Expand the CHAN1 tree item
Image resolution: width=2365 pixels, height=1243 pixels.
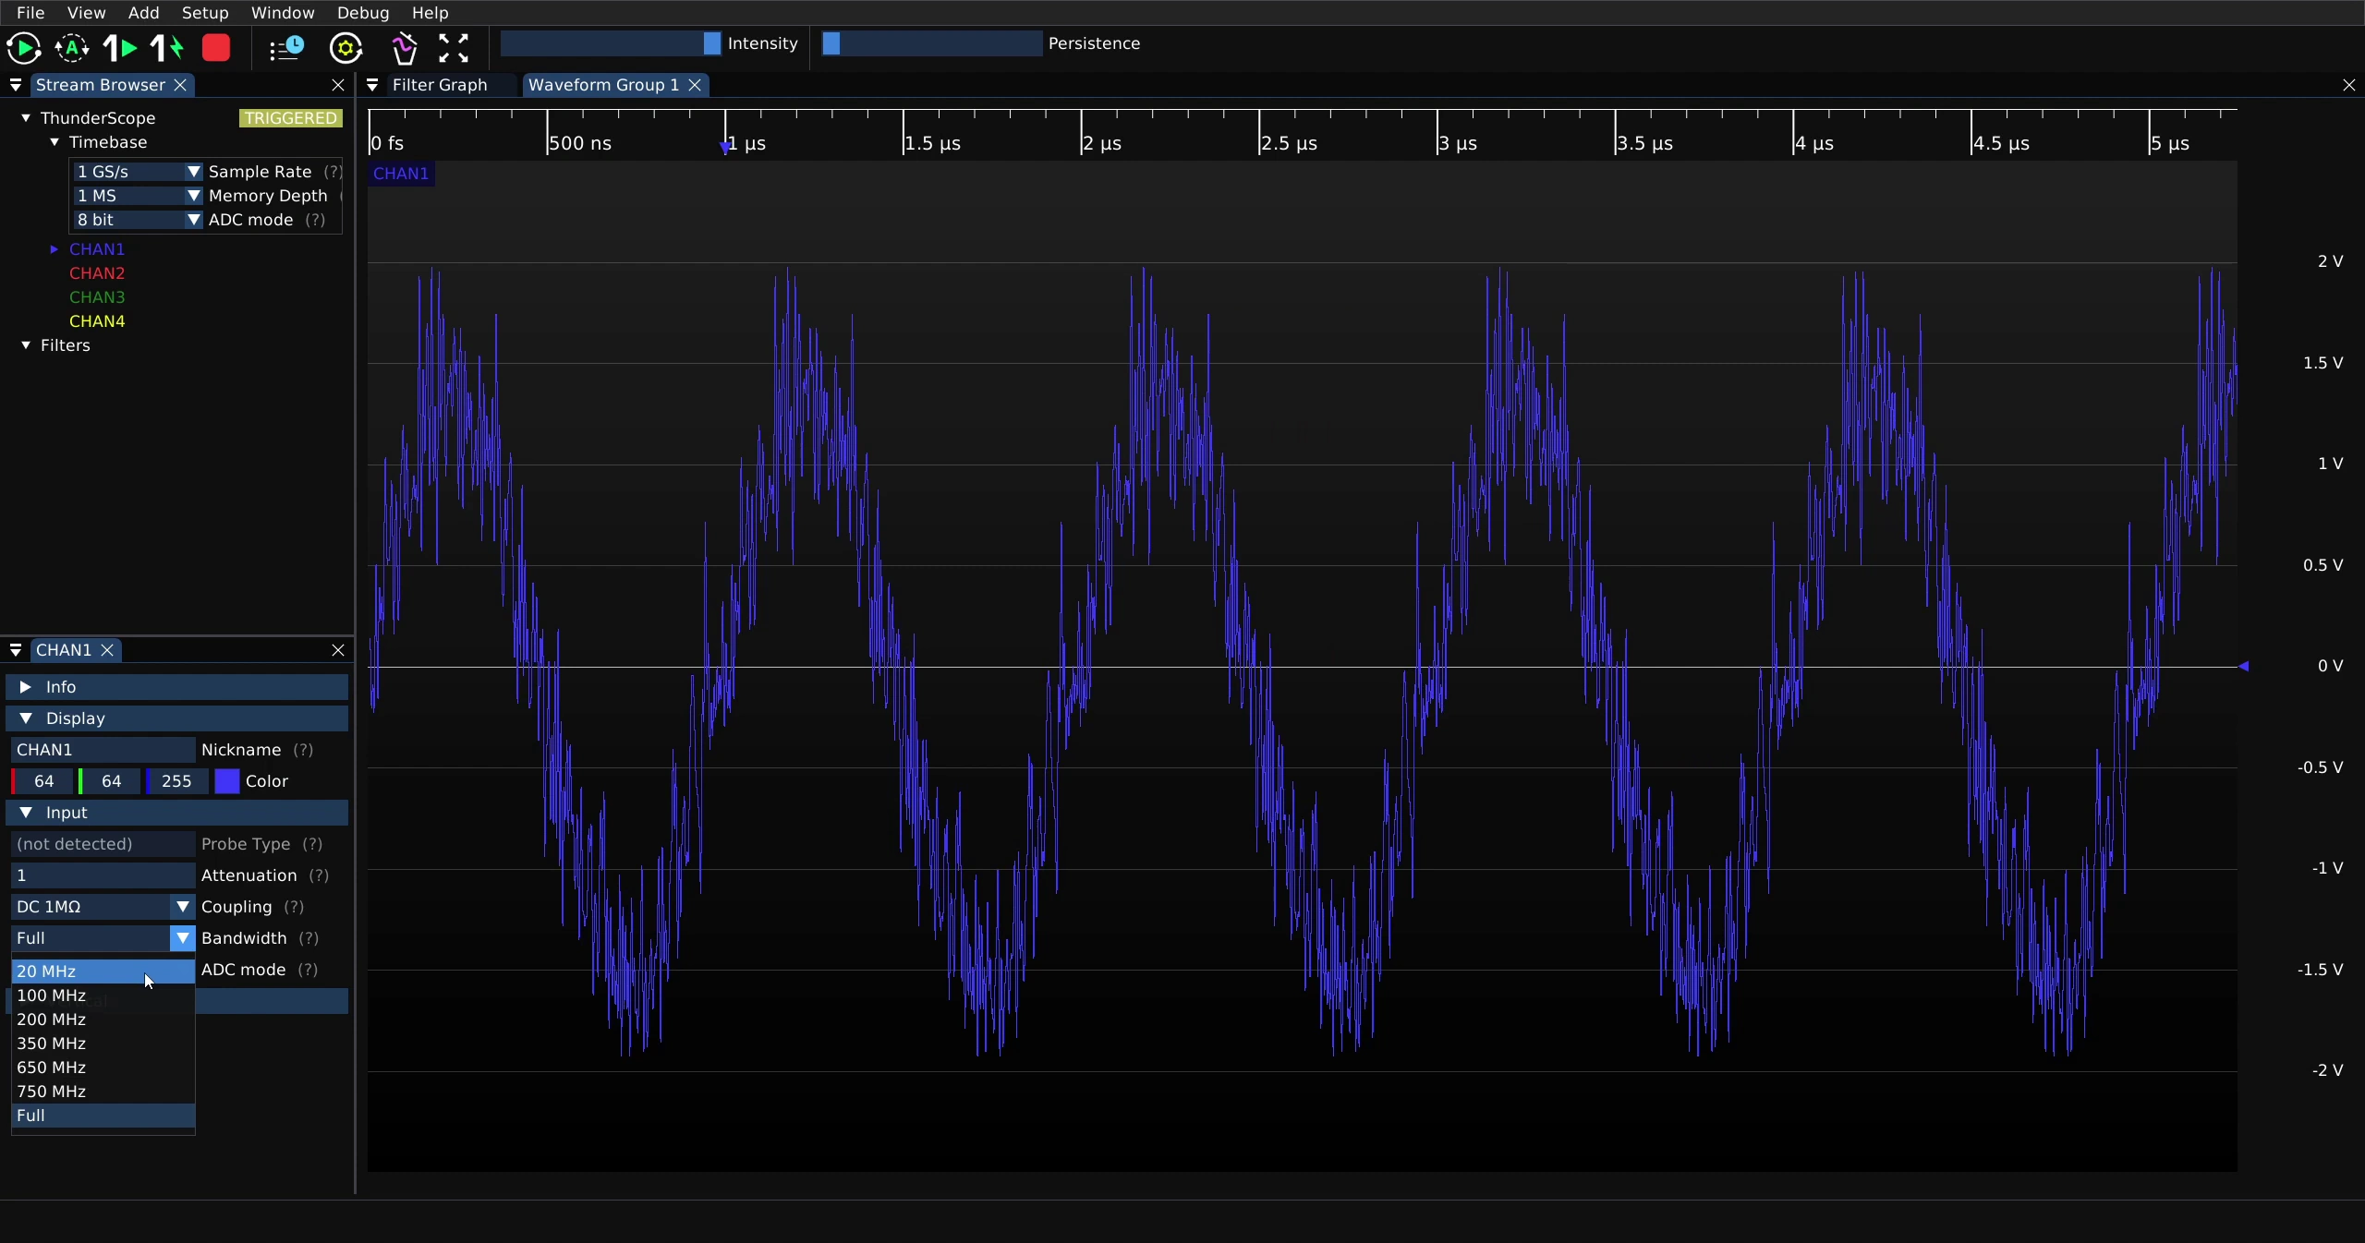(55, 249)
